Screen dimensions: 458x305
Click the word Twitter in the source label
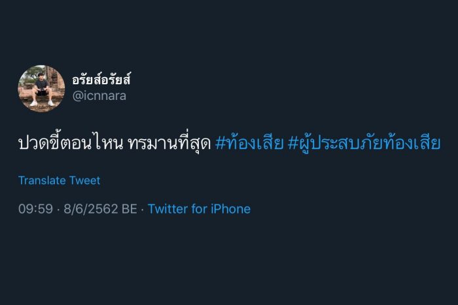pyautogui.click(x=167, y=209)
